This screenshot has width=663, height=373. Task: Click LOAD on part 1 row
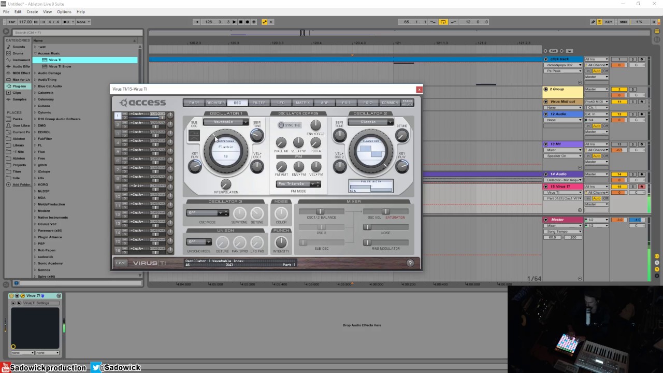click(154, 114)
